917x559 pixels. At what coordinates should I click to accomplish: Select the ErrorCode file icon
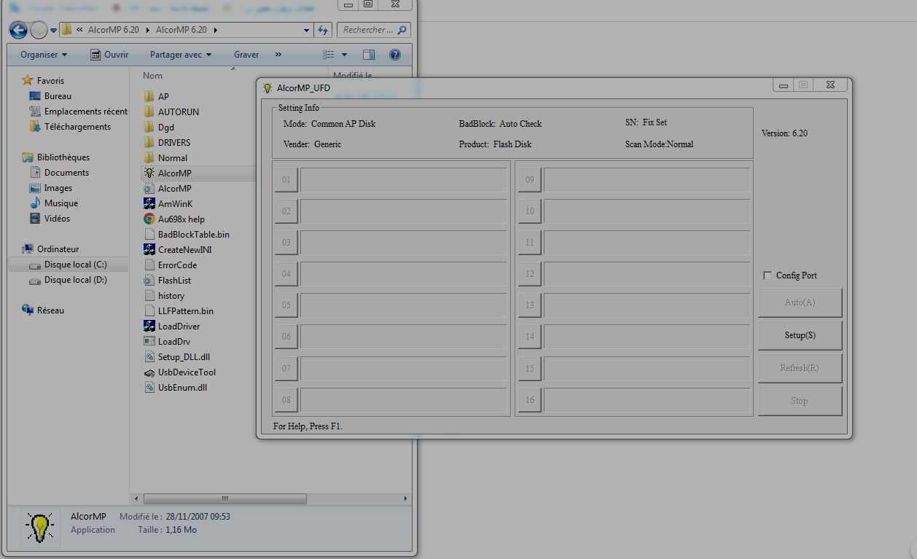coord(149,265)
